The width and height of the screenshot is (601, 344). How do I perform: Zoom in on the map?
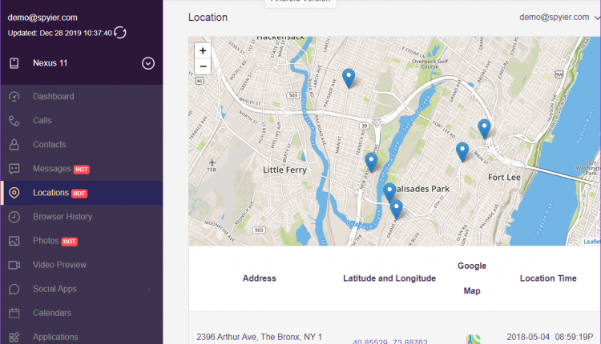(x=203, y=50)
